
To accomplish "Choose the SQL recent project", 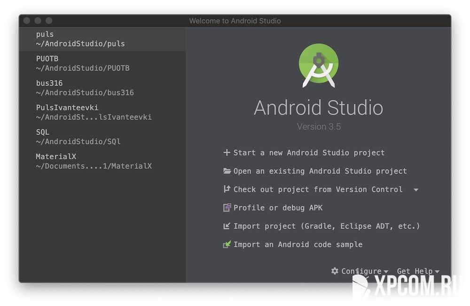I will click(x=78, y=137).
